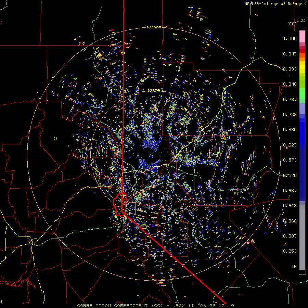Click the DCC label above the color scale

pyautogui.click(x=300, y=21)
